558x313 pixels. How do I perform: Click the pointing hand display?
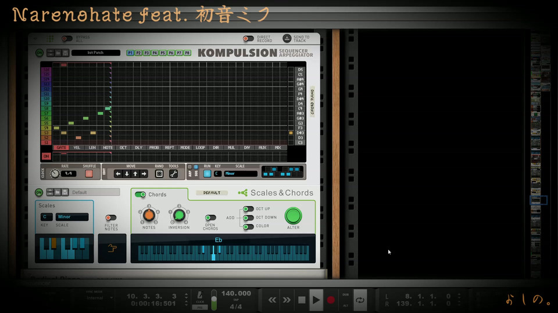112,249
